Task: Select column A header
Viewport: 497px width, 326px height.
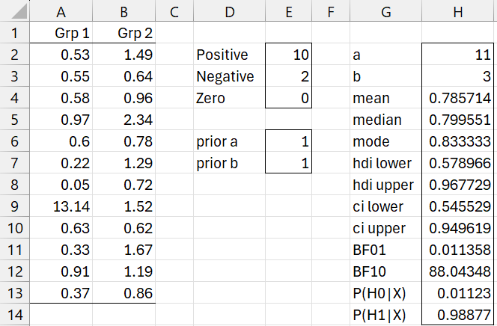Action: pyautogui.click(x=61, y=12)
